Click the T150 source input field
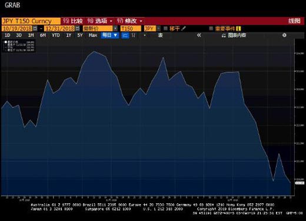Screen dimensions: 306x221 (131, 28)
